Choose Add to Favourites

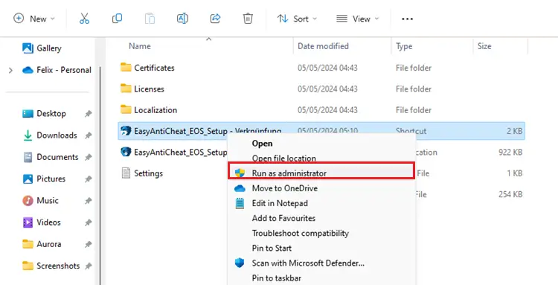pos(283,218)
